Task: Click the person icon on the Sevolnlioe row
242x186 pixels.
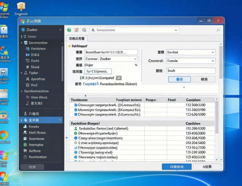Action: tap(76, 128)
